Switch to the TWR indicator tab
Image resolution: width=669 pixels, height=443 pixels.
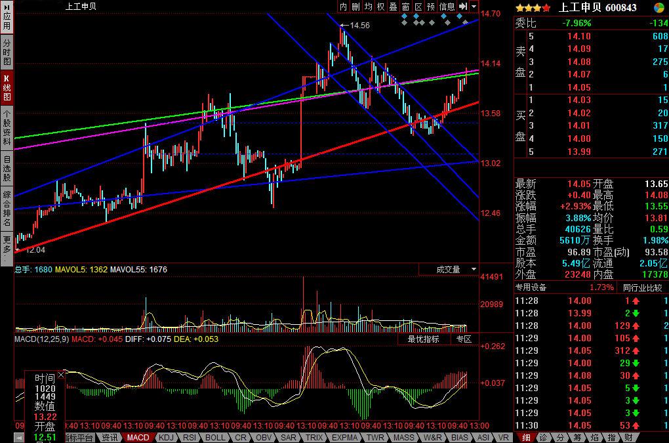[375, 438]
